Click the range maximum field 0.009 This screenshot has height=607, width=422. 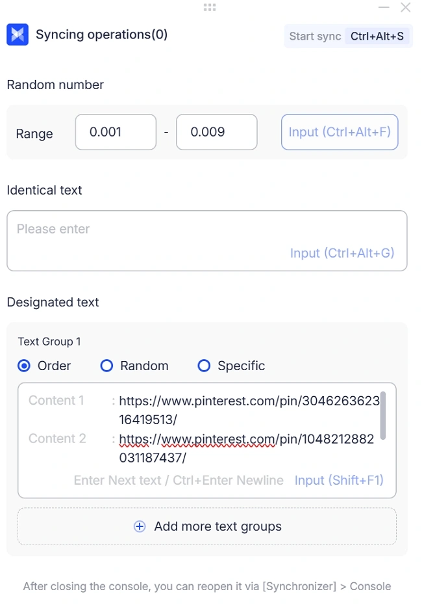point(216,132)
